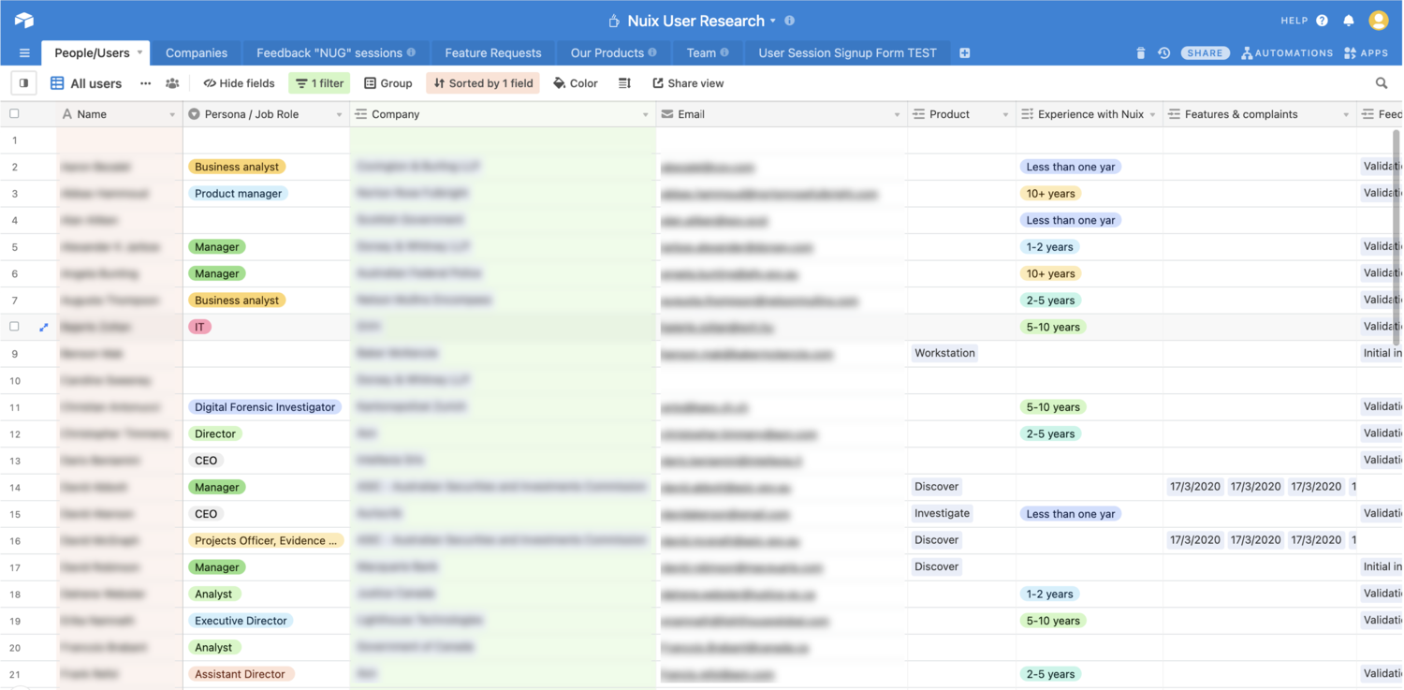Click the Workstation product cell in row 9

[945, 354]
